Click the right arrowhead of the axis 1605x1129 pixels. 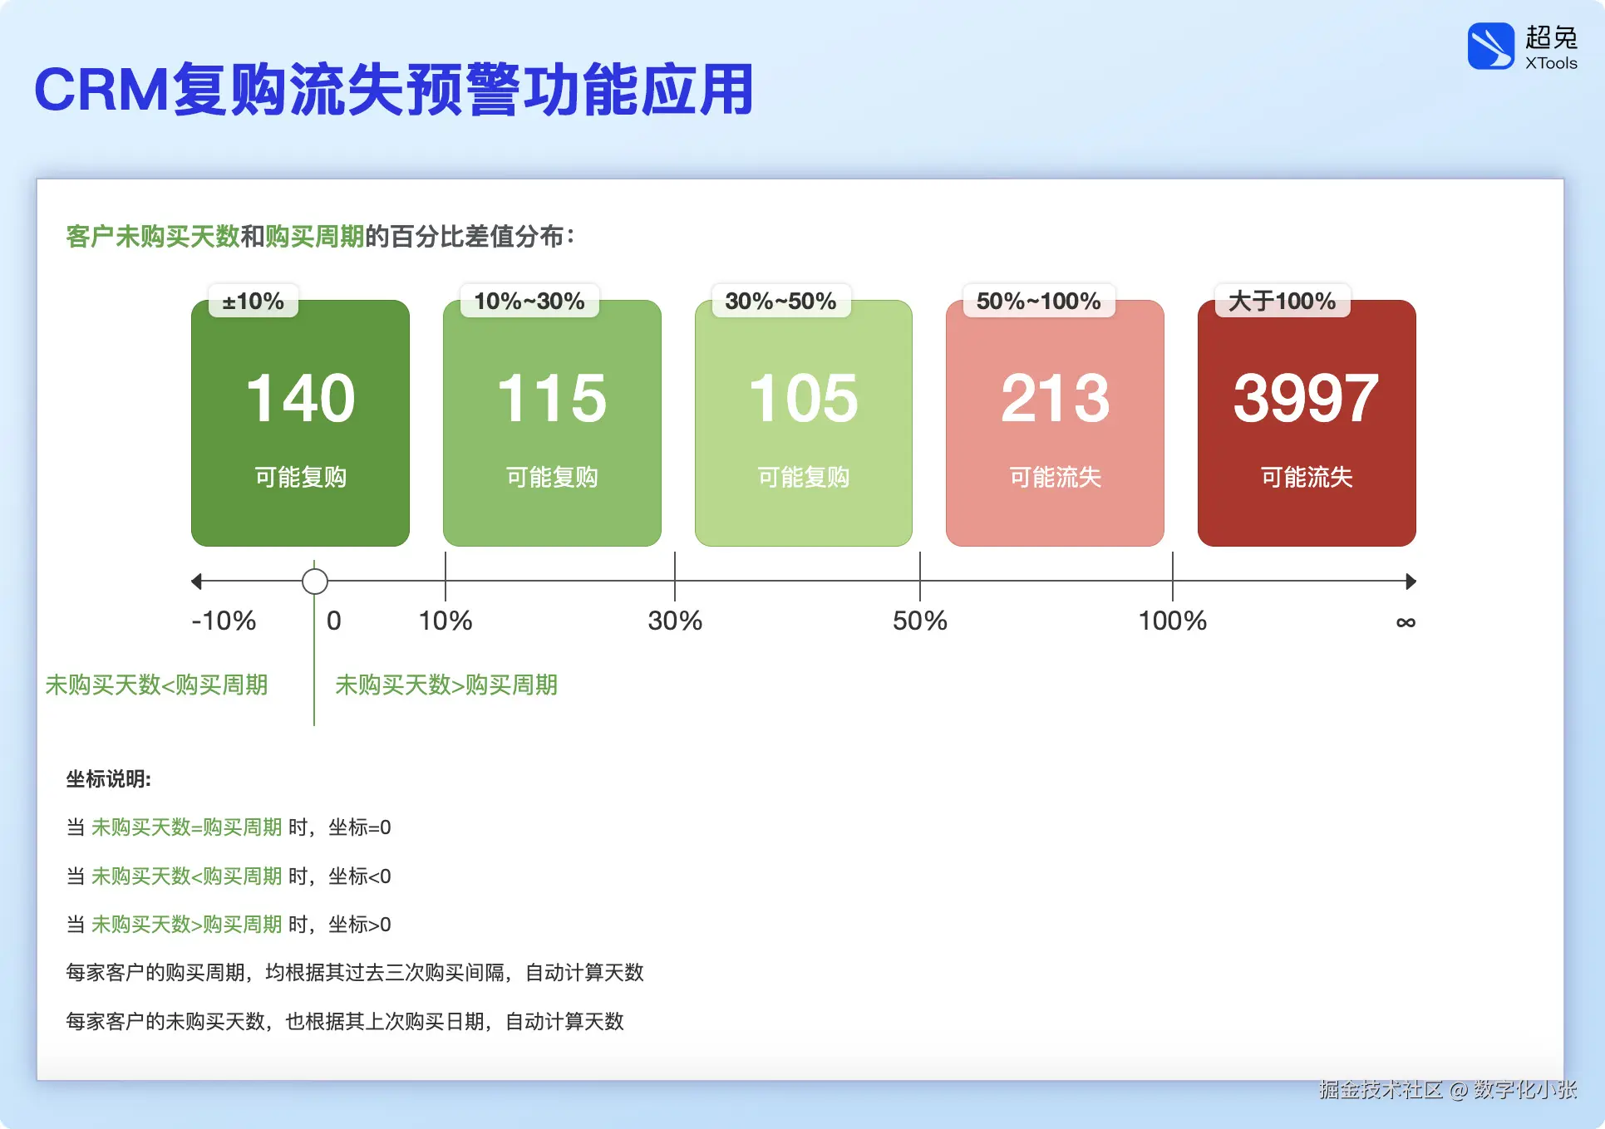1410,581
